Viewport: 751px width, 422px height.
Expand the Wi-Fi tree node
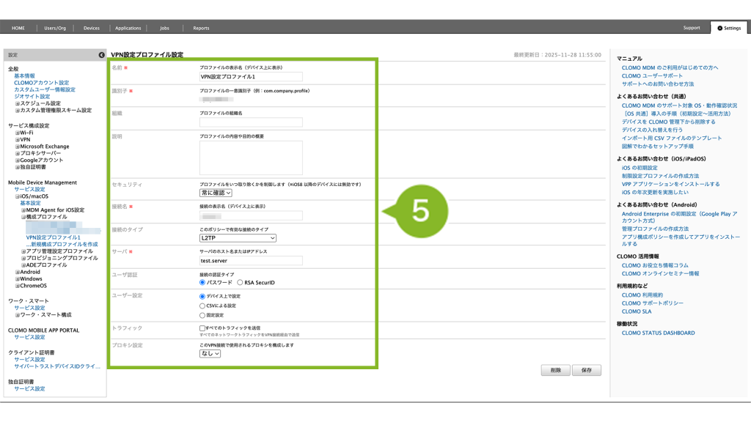click(18, 133)
